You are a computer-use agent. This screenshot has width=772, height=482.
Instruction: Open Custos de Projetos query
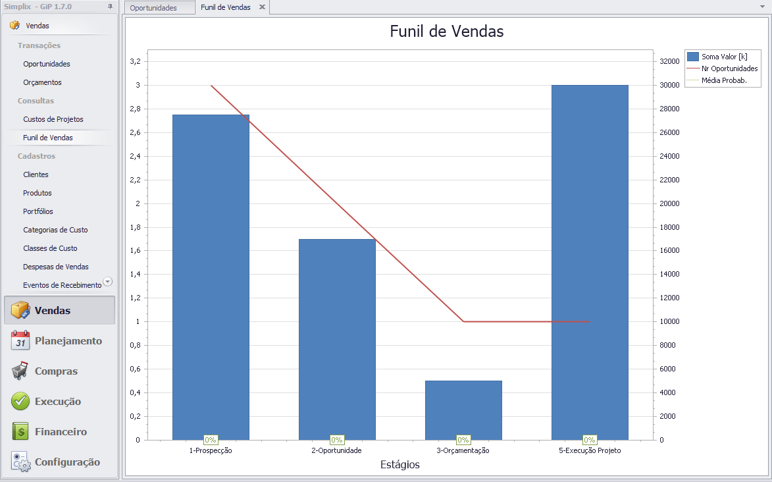coord(53,119)
